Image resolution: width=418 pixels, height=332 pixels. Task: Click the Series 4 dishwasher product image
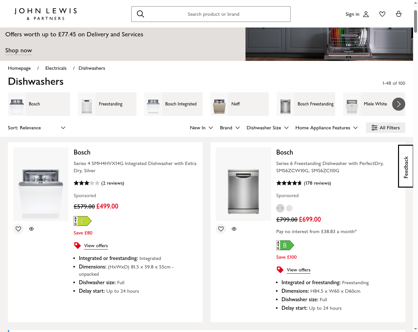pyautogui.click(x=41, y=184)
